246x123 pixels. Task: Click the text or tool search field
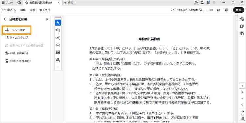[184, 10]
